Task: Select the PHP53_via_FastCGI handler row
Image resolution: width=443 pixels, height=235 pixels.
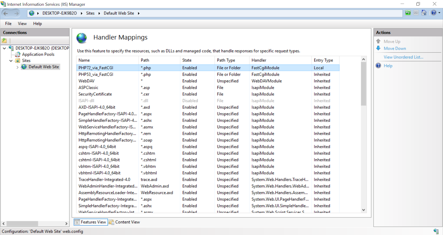Action: [208, 74]
